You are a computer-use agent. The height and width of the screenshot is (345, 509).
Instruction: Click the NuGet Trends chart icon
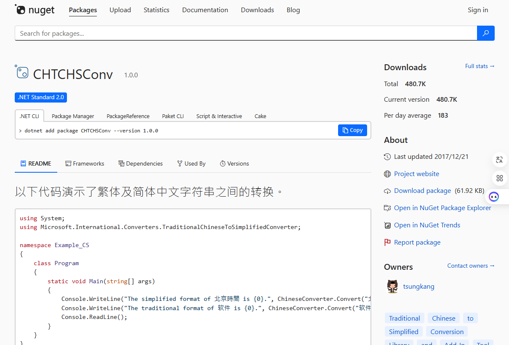pyautogui.click(x=387, y=225)
